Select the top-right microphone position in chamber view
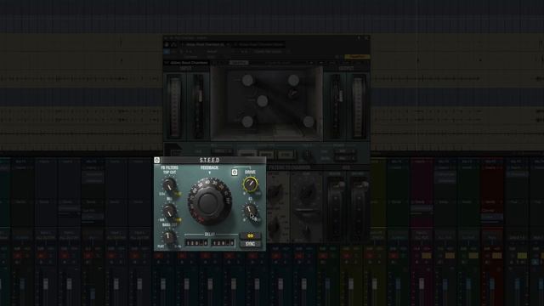 293,80
